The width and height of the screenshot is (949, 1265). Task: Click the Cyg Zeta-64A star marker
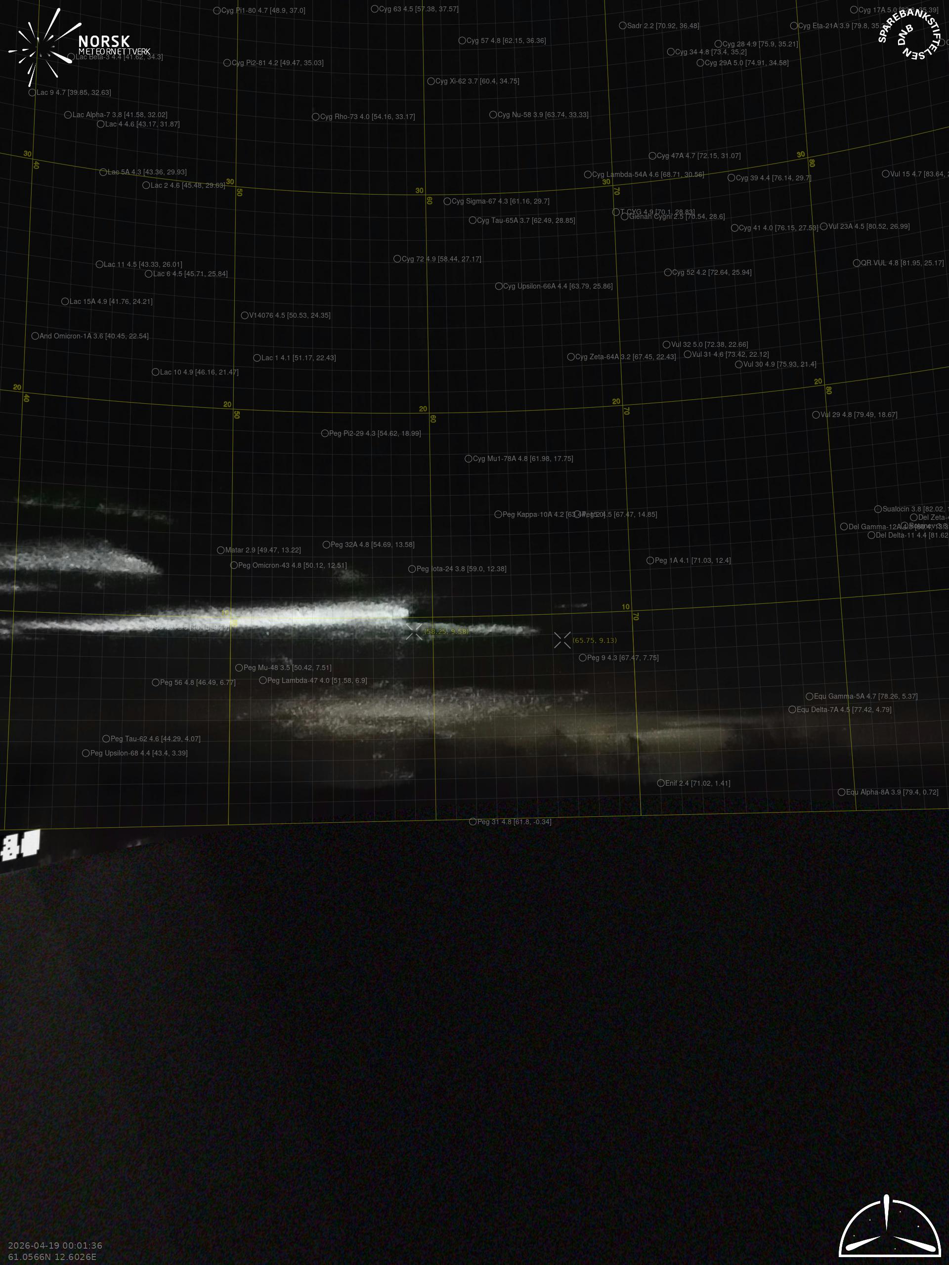click(x=571, y=357)
